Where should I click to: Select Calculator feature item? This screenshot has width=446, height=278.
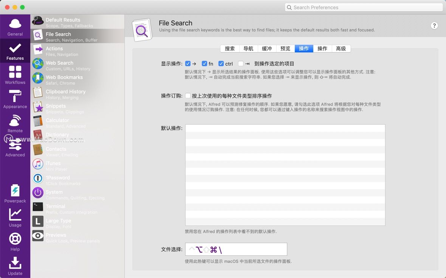tap(77, 122)
